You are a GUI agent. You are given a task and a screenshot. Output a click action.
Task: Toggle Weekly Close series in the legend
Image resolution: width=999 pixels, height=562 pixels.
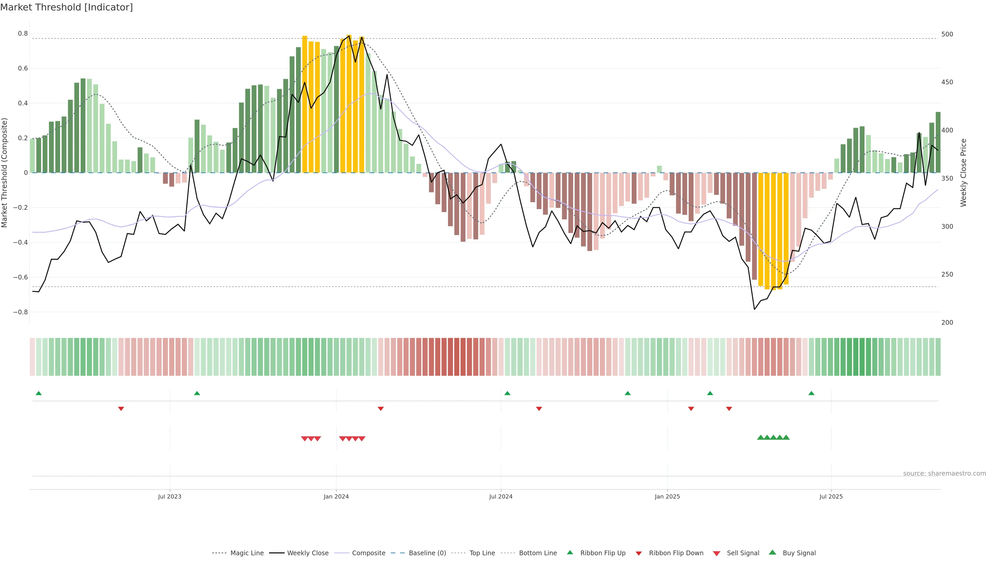[x=308, y=553]
